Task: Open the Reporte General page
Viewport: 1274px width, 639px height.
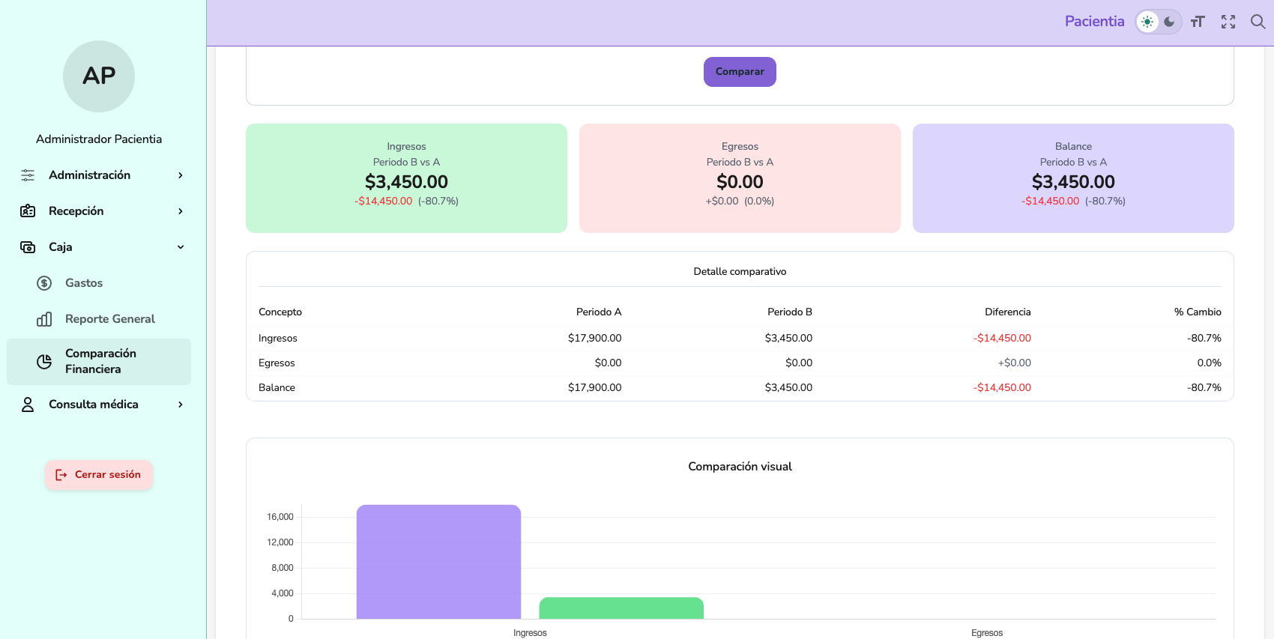Action: 109,319
